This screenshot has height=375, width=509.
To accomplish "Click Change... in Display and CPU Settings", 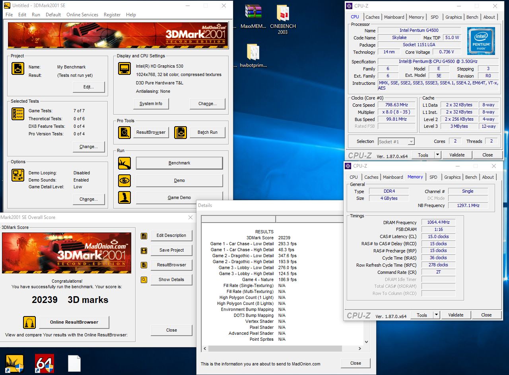I will 208,104.
